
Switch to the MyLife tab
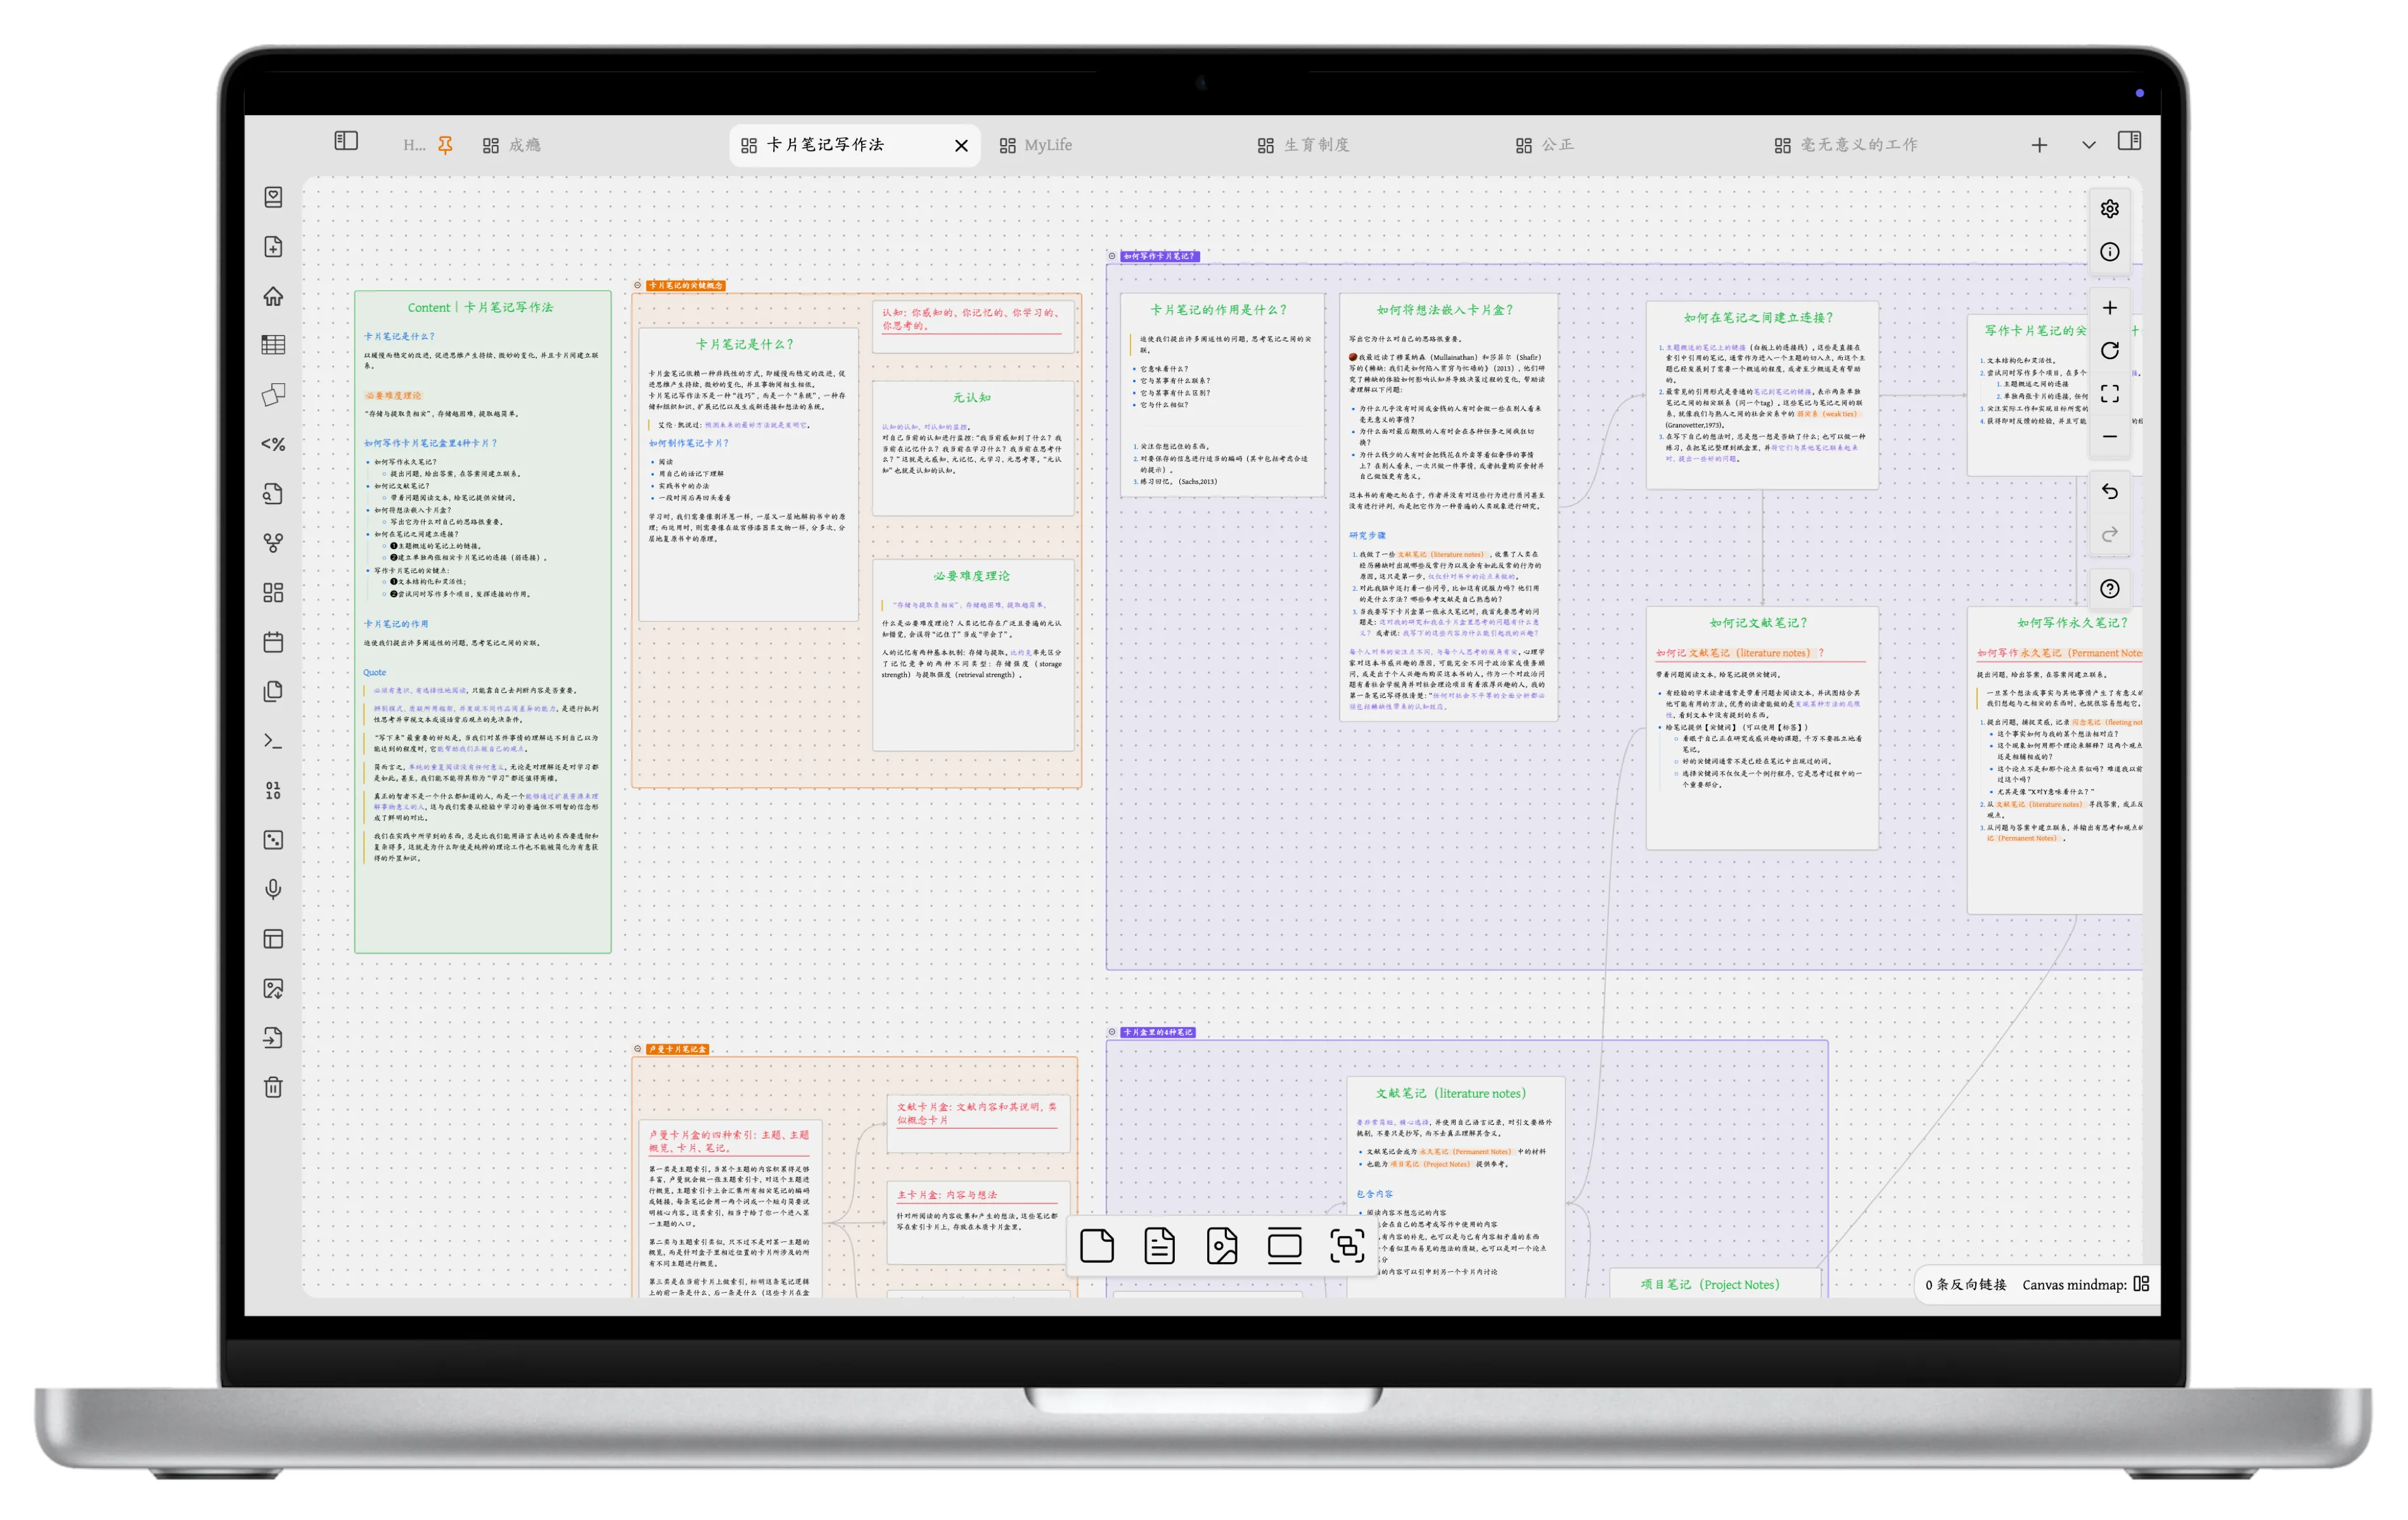pyautogui.click(x=1047, y=145)
